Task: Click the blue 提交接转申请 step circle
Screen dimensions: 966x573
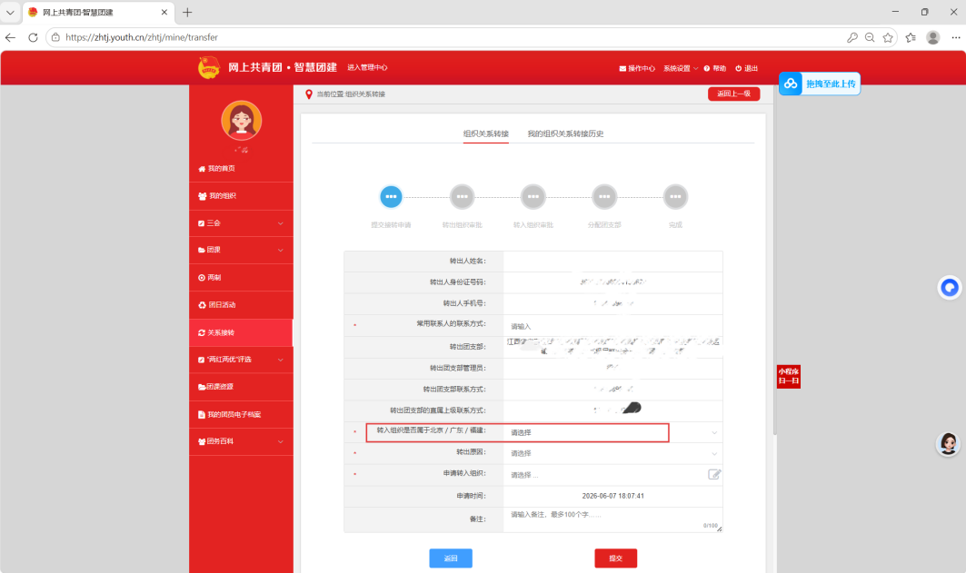Action: tap(391, 197)
